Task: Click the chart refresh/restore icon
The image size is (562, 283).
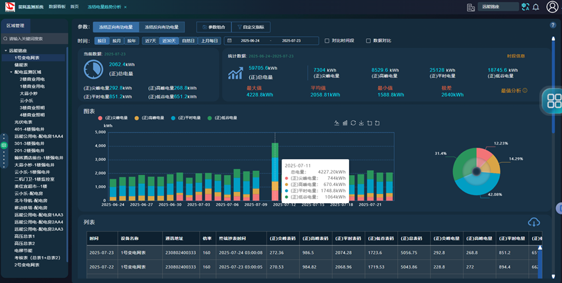Action: [353, 123]
